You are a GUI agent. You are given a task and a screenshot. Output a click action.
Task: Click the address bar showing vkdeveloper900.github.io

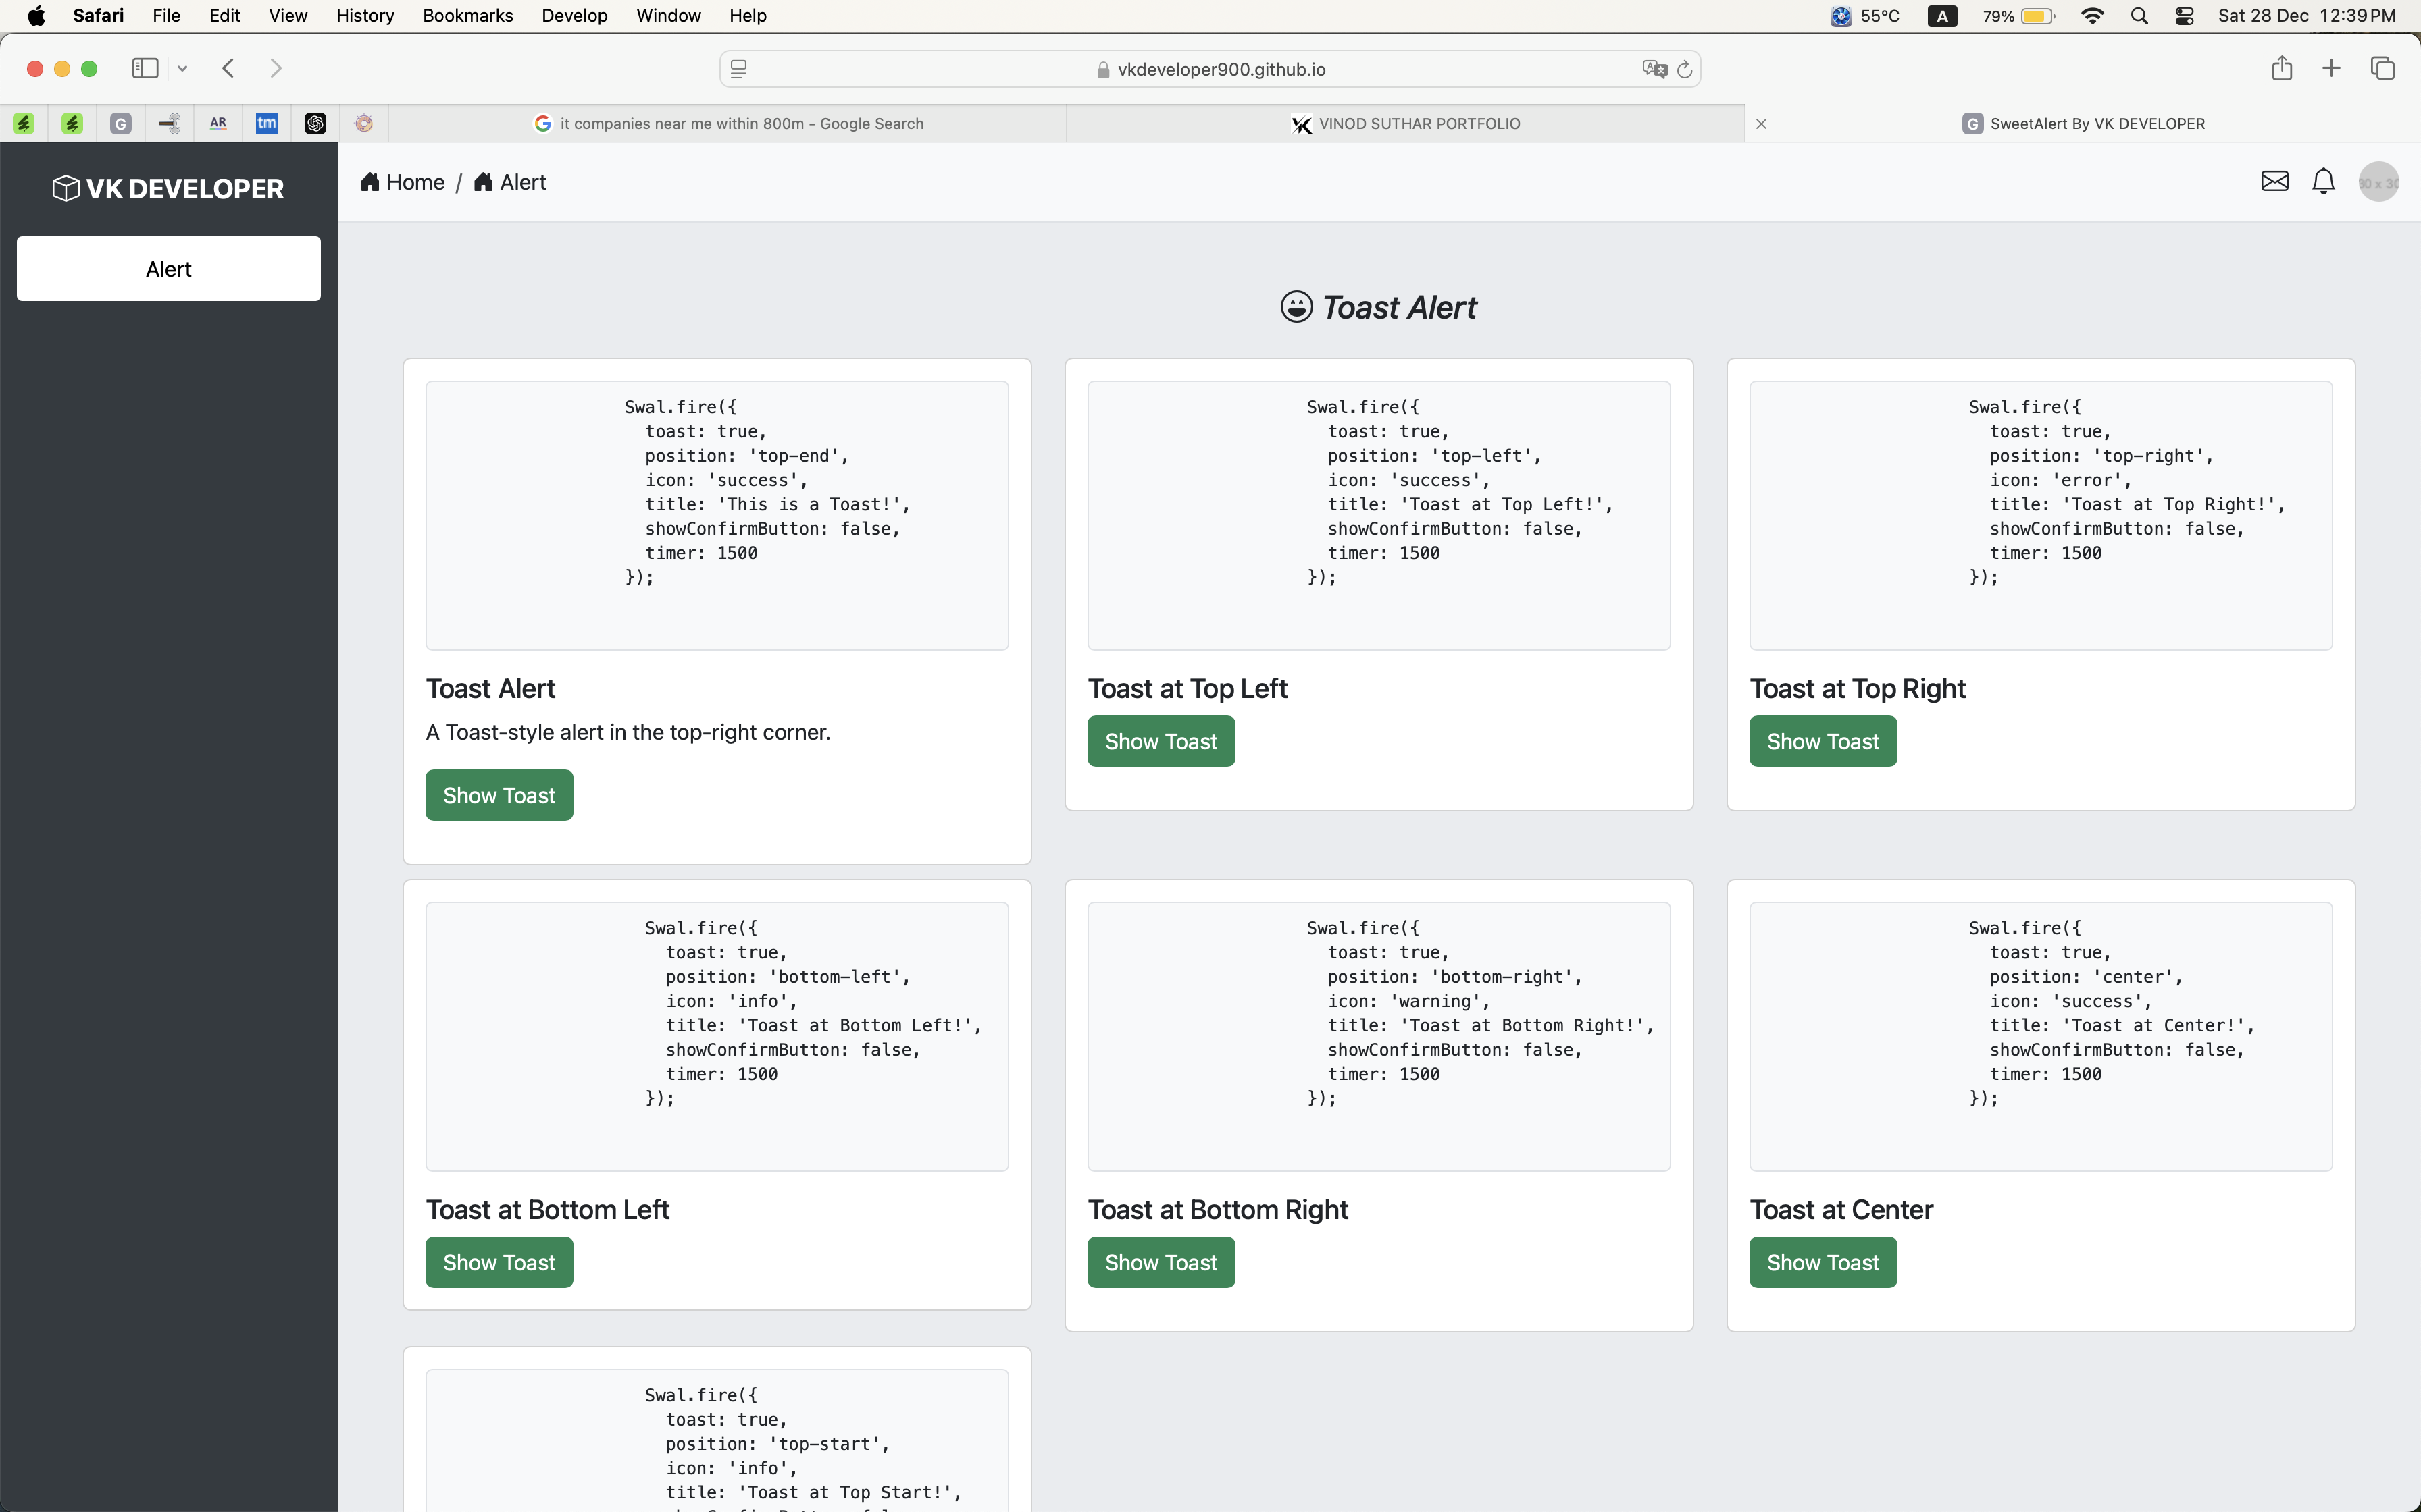tap(1210, 69)
